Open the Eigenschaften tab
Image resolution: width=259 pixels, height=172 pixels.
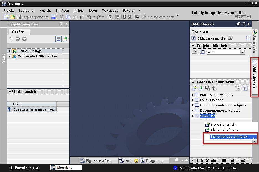99,161
